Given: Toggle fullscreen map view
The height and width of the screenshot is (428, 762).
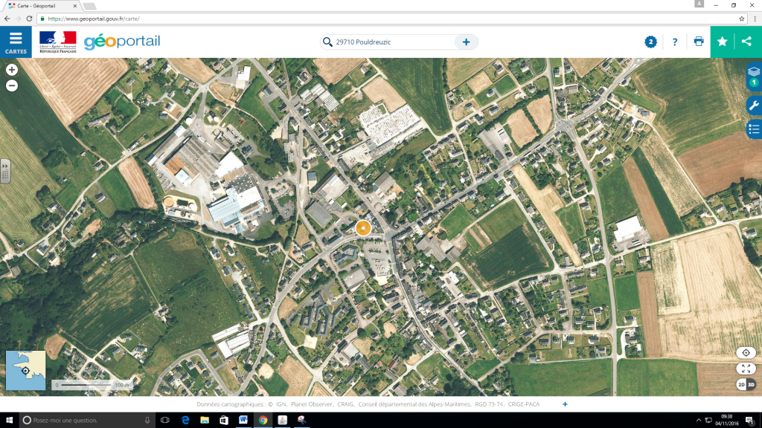Looking at the screenshot, I should click(746, 368).
